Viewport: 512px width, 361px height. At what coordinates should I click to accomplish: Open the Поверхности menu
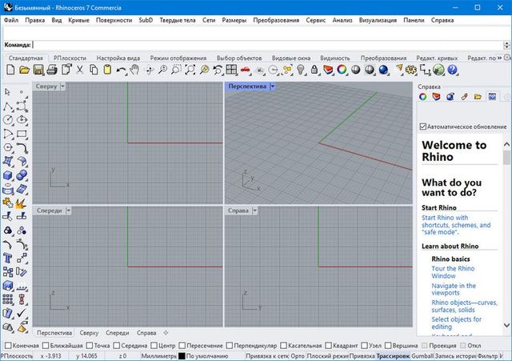coord(114,19)
